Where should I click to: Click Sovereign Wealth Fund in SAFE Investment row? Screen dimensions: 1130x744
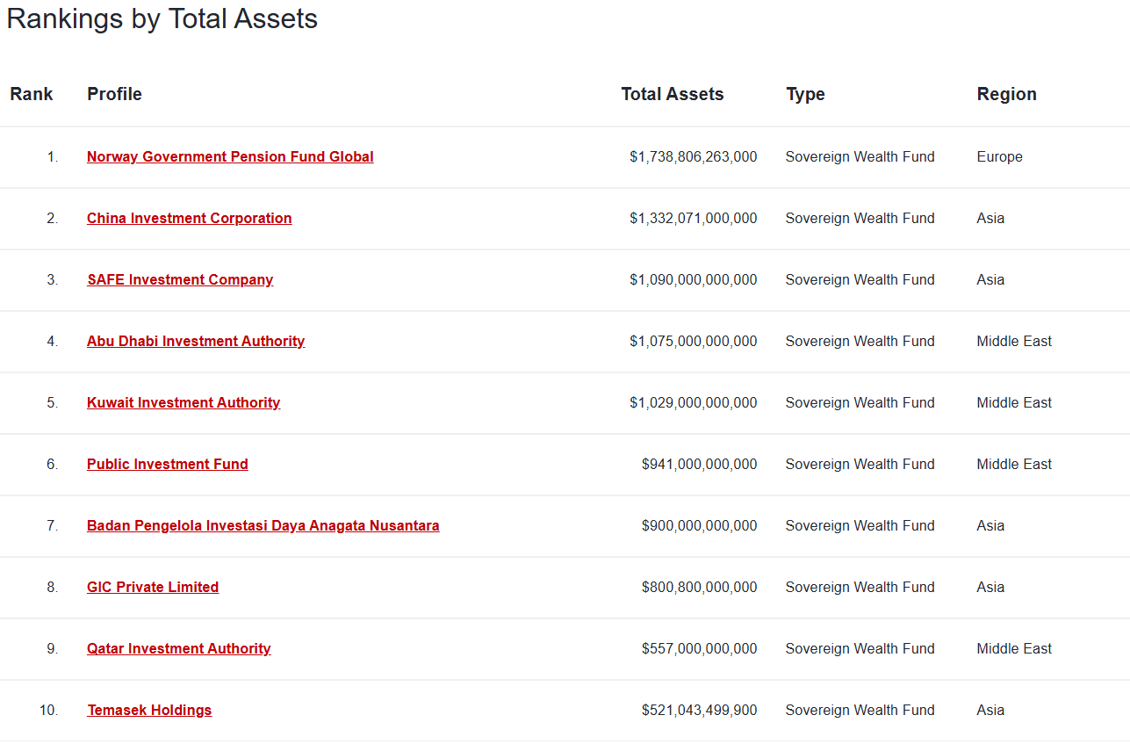click(860, 279)
